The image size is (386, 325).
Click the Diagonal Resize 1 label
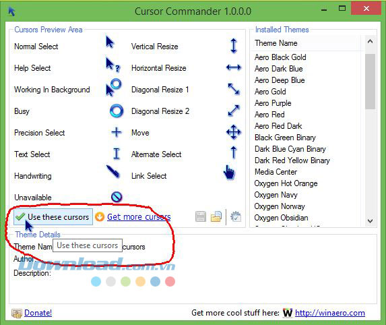click(x=160, y=90)
